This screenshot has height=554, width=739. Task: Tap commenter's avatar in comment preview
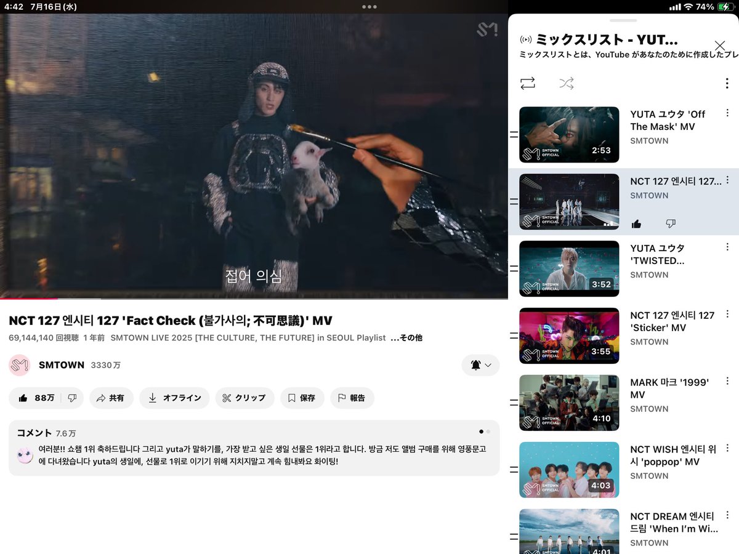pyautogui.click(x=25, y=456)
